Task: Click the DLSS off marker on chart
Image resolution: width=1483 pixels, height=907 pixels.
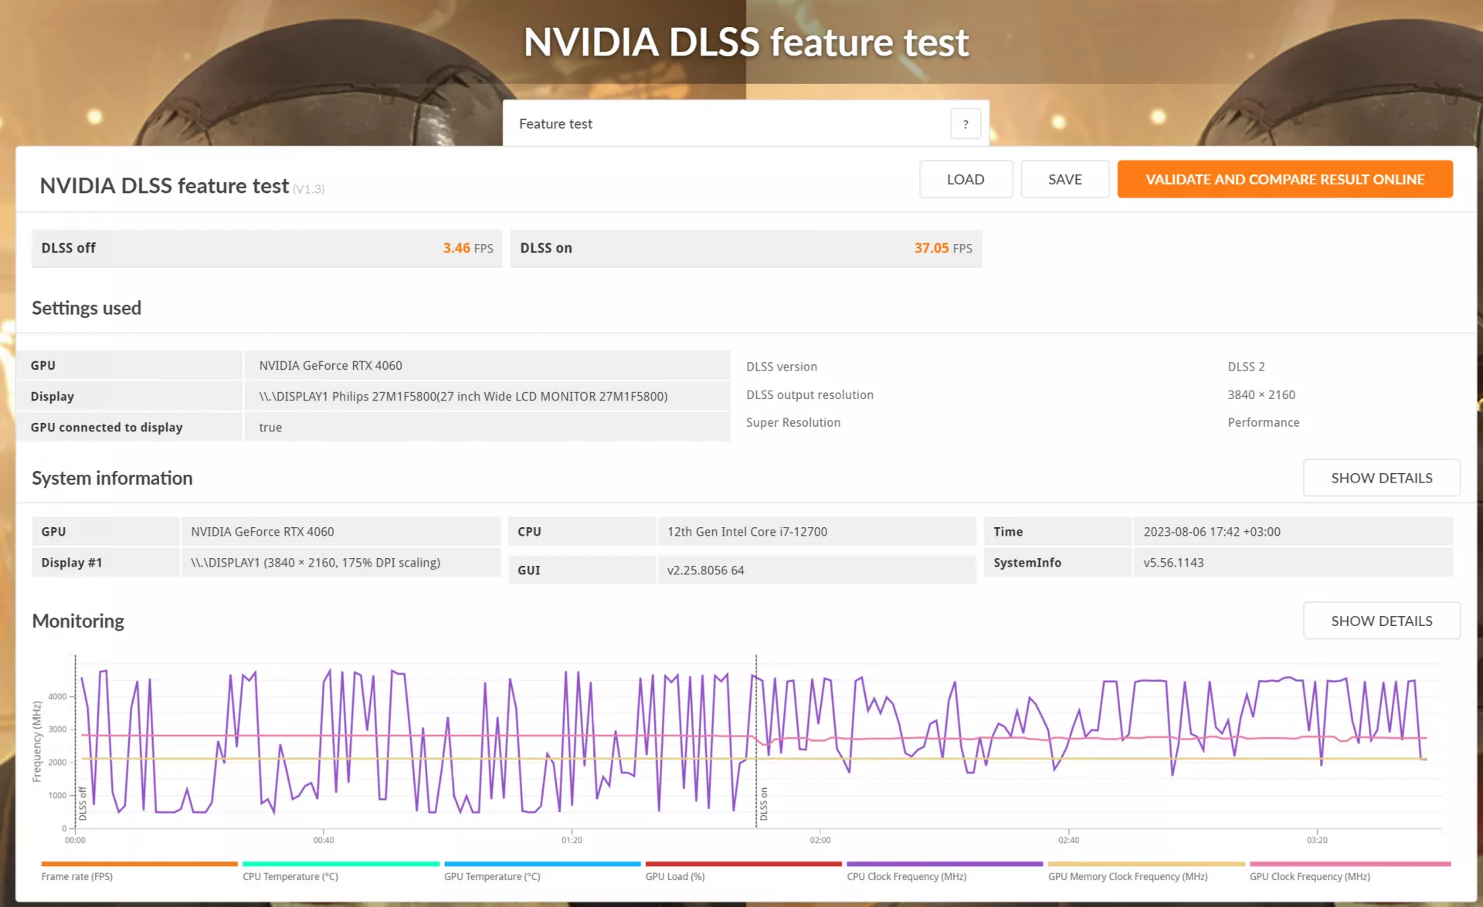Action: point(83,804)
